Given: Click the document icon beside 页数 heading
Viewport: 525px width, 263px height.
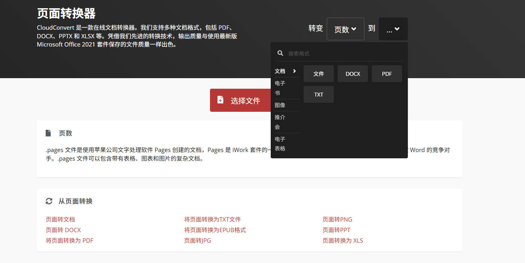Looking at the screenshot, I should (x=49, y=133).
